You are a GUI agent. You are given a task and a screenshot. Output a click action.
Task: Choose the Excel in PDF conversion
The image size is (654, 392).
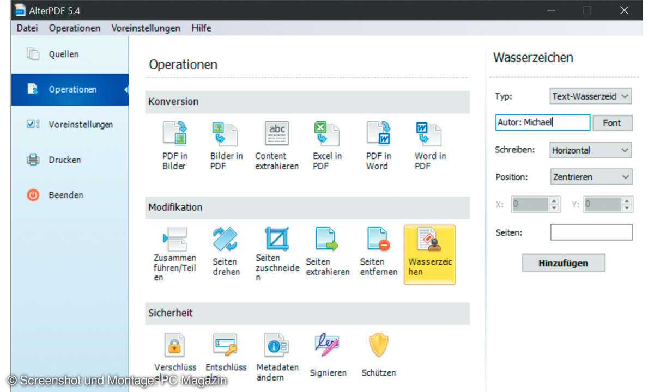point(327,146)
